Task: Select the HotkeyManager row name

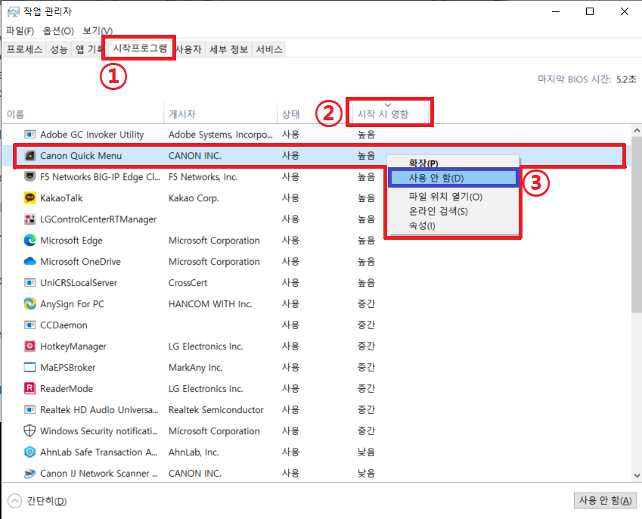Action: (x=73, y=347)
